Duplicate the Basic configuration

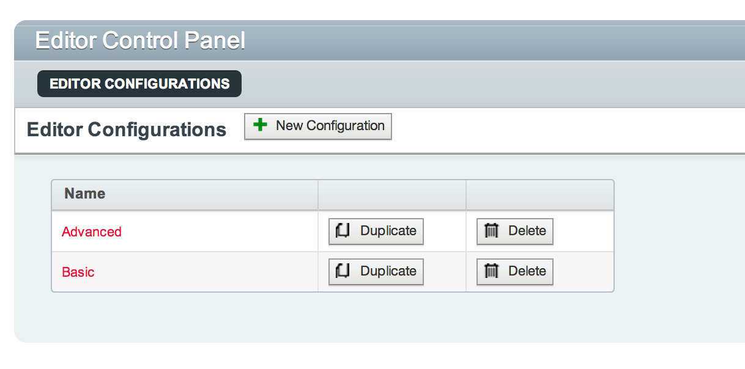pos(376,272)
